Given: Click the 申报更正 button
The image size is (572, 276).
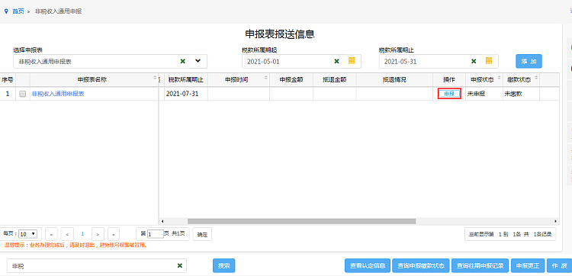Looking at the screenshot, I should pyautogui.click(x=528, y=266).
